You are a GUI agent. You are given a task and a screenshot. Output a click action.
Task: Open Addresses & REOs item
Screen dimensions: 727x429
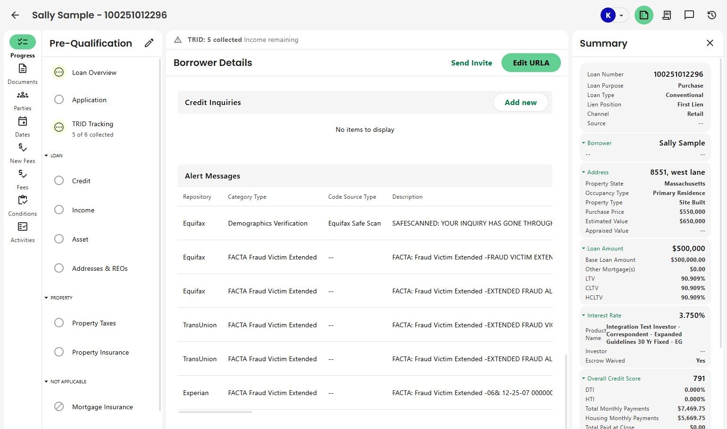[x=100, y=268]
